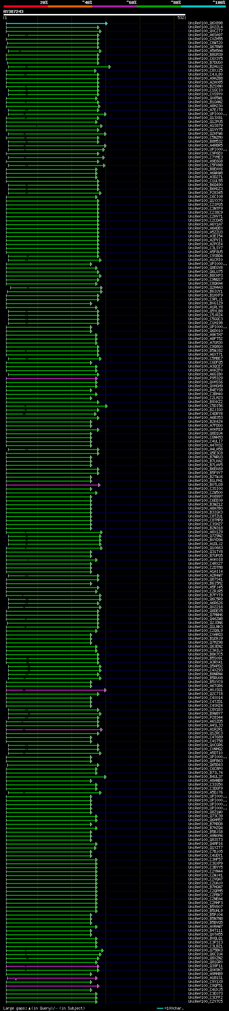Click the orange ~40% legend color segment

pos(70,6)
